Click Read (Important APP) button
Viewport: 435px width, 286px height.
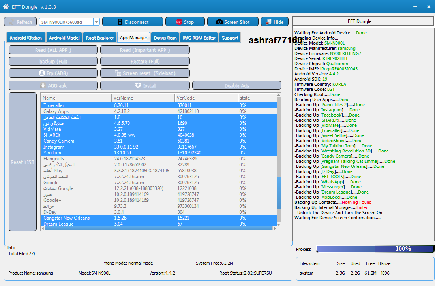tap(145, 50)
